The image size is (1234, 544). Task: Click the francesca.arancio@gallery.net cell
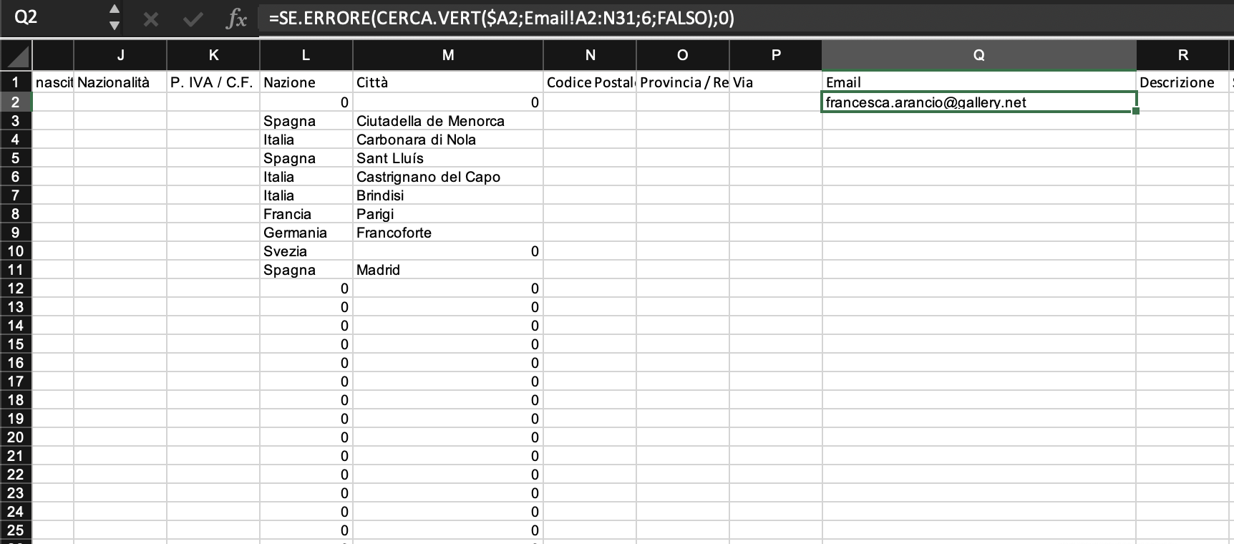click(978, 102)
